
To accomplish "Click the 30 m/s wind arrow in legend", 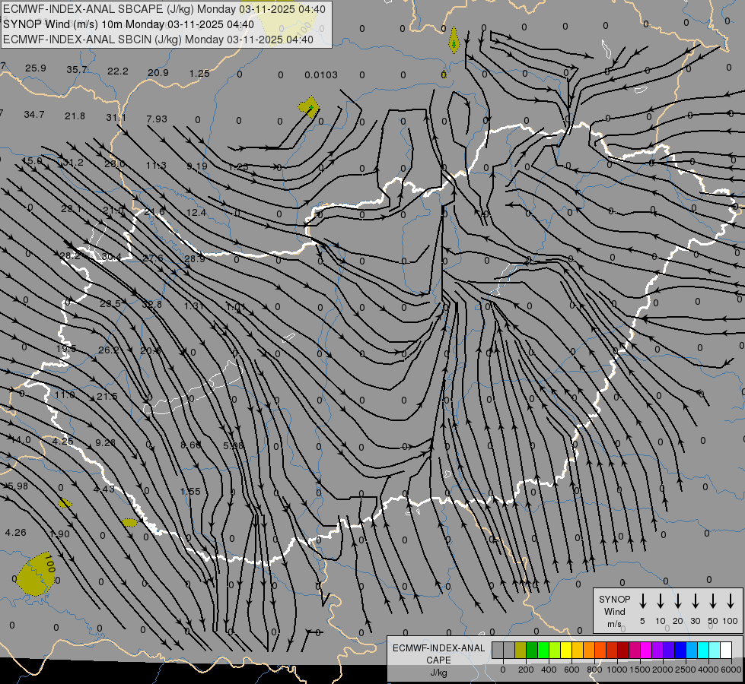I will 695,601.
